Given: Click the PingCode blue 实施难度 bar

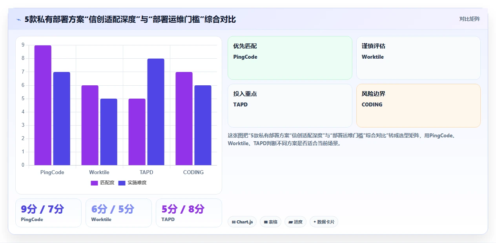Looking at the screenshot, I should tap(62, 119).
